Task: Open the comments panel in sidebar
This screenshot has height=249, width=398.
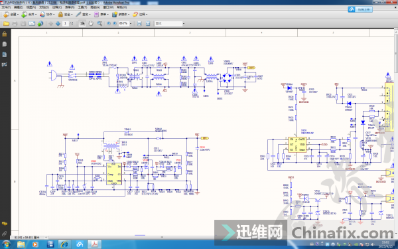Action: (x=5, y=224)
